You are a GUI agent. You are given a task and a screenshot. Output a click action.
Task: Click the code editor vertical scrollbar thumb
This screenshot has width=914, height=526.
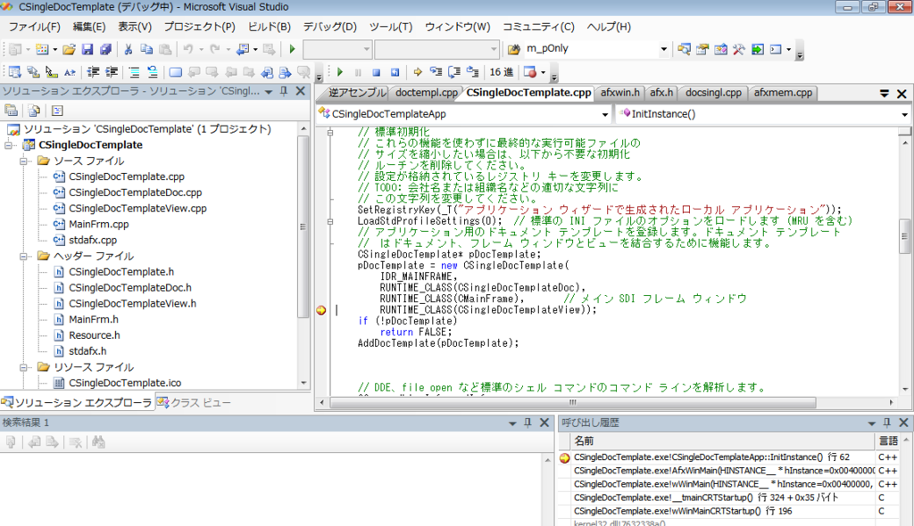click(x=904, y=236)
